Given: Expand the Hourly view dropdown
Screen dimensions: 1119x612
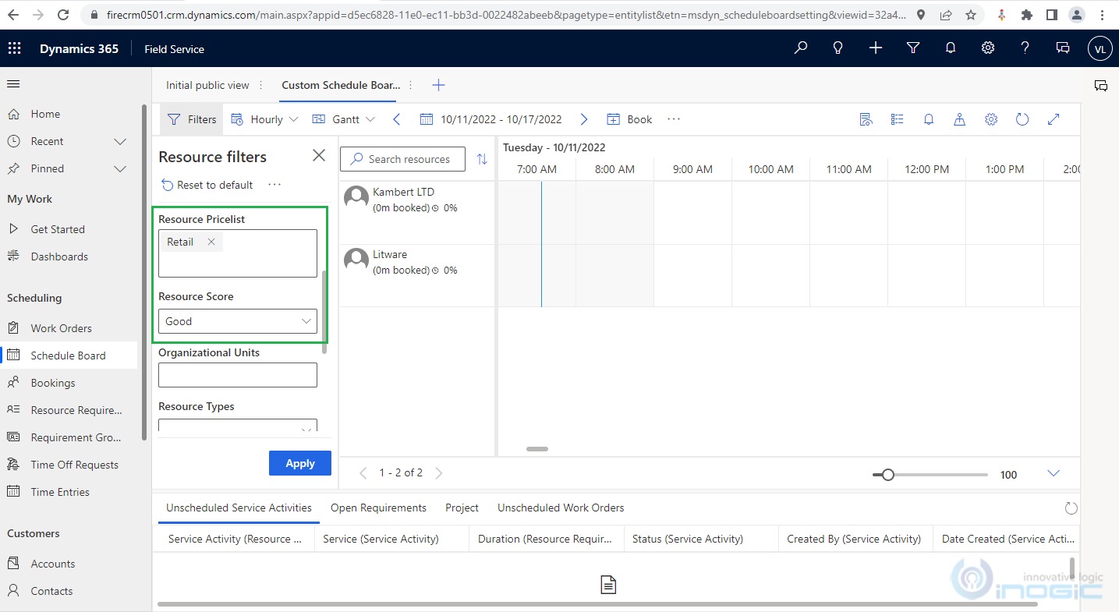Looking at the screenshot, I should point(265,119).
